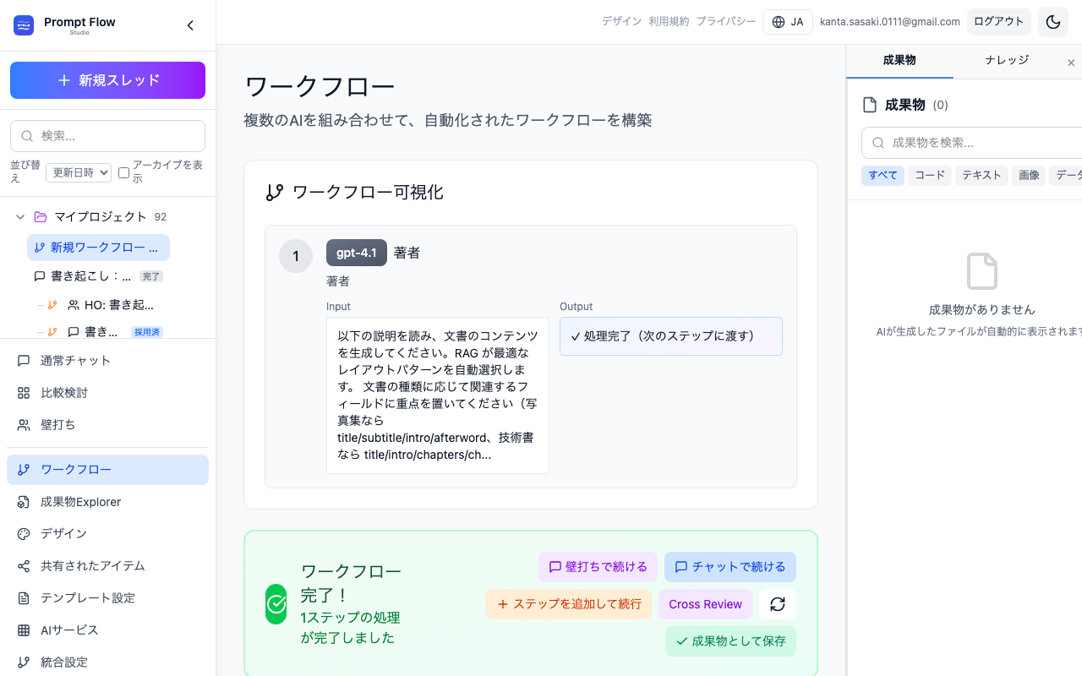Open テンプレート設定 in the sidebar

(107, 598)
